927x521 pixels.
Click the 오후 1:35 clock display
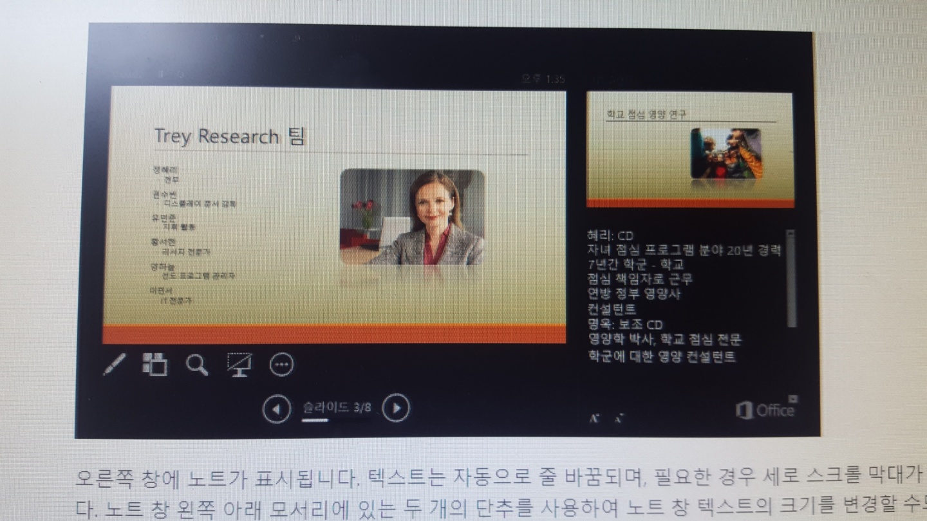543,79
